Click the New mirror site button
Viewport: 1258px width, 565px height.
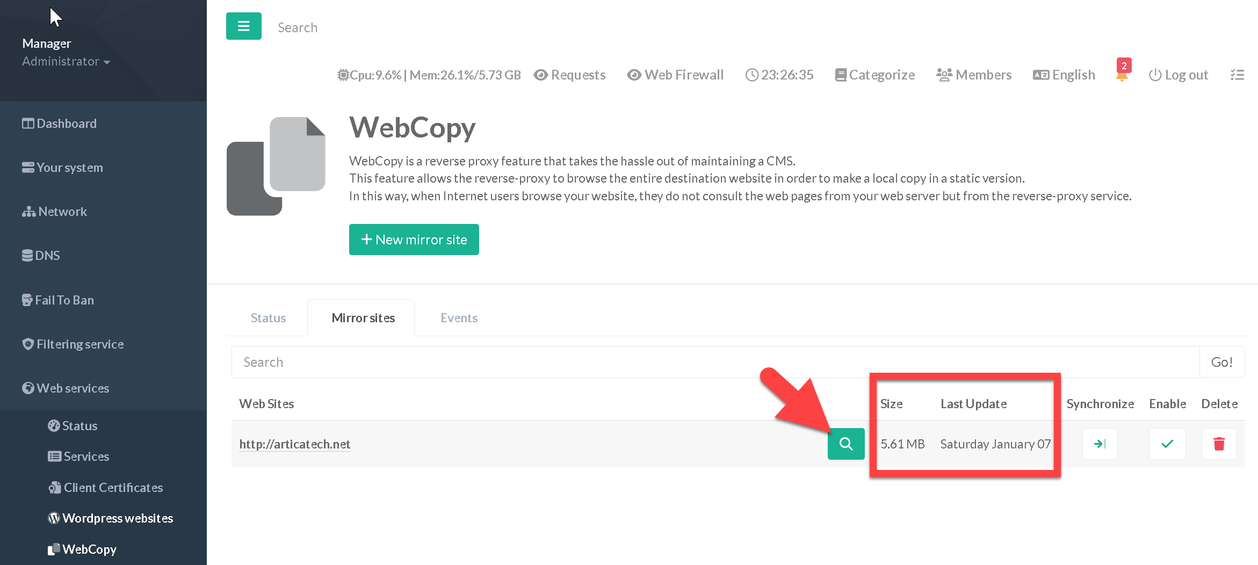[414, 240]
